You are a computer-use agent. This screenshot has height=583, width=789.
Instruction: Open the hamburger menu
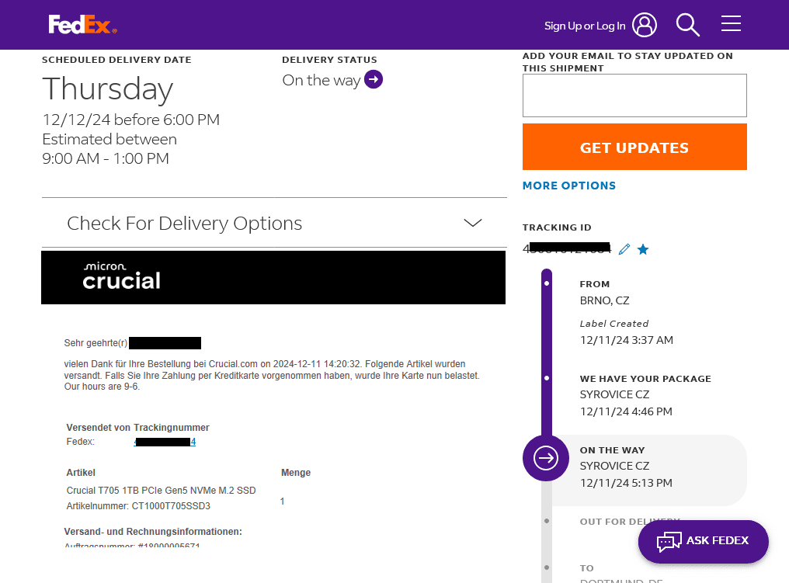coord(731,24)
